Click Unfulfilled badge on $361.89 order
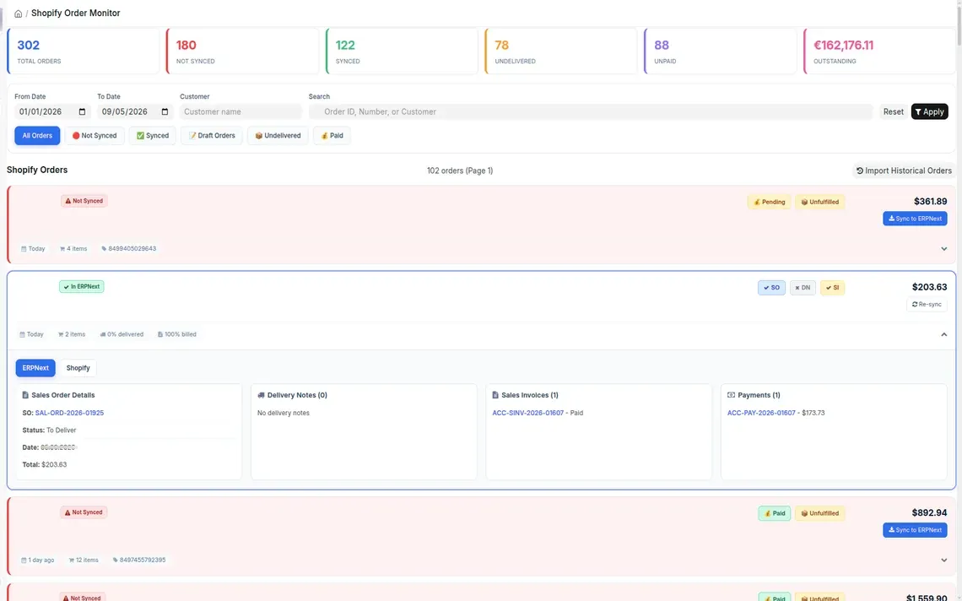Image resolution: width=962 pixels, height=601 pixels. [x=819, y=202]
